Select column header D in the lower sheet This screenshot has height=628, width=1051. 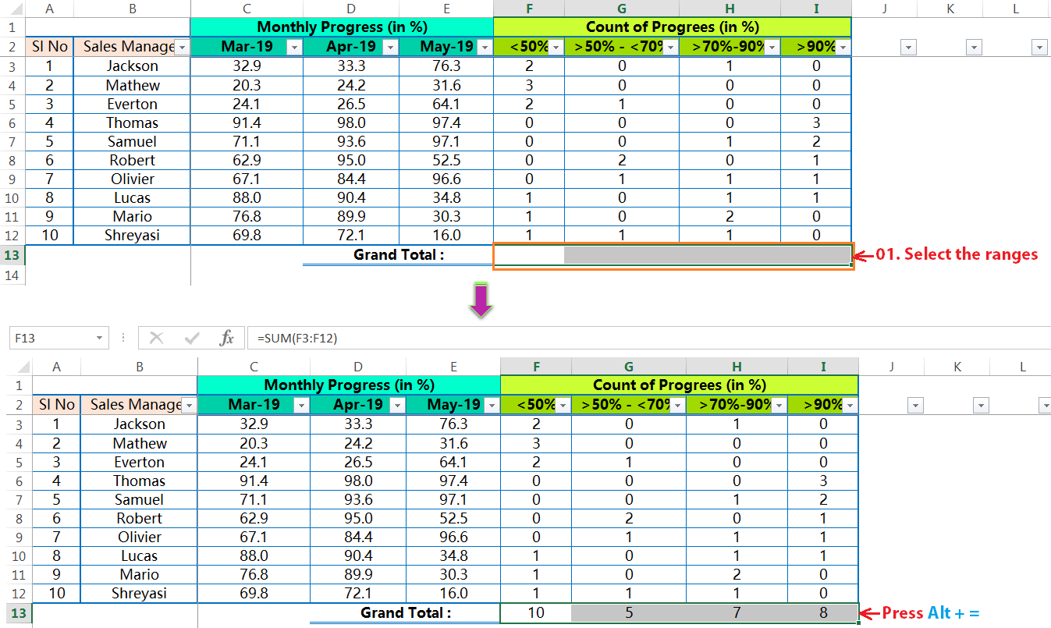pyautogui.click(x=357, y=367)
